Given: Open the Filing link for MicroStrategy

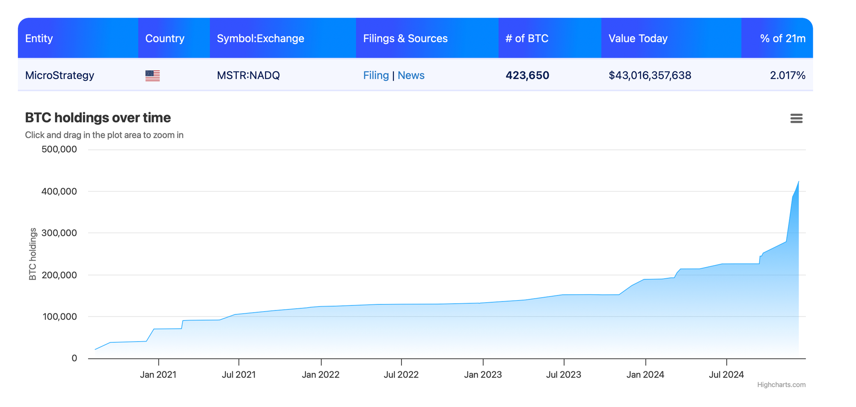Looking at the screenshot, I should pyautogui.click(x=376, y=75).
